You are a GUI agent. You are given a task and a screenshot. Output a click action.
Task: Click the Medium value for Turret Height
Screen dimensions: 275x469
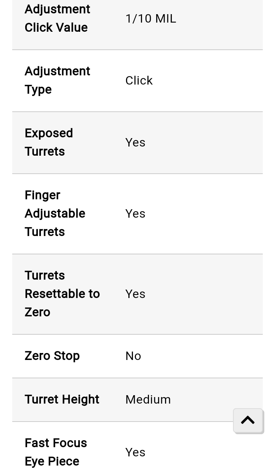click(x=148, y=399)
